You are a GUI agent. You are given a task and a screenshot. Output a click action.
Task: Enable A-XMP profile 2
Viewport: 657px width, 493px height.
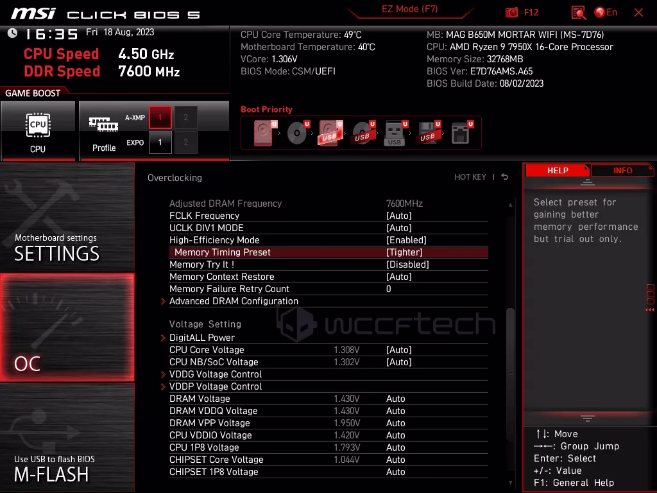coord(185,117)
